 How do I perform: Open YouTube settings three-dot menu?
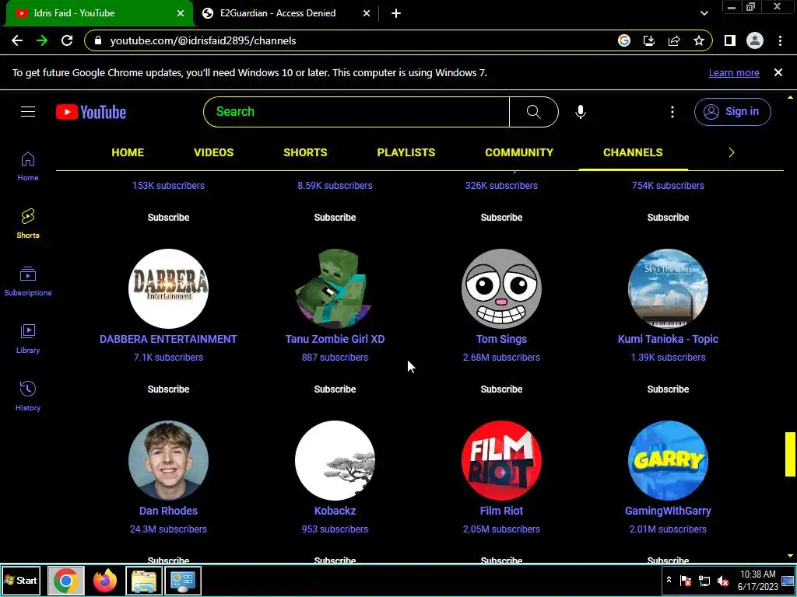[x=672, y=112]
